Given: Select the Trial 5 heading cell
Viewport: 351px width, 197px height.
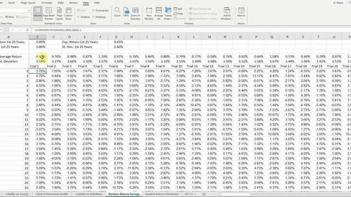Looking at the screenshot, I should click(x=100, y=66).
